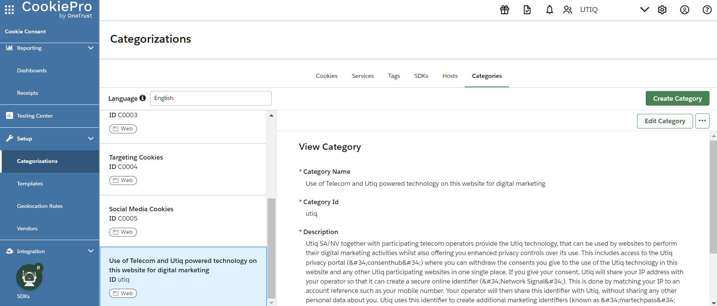Image resolution: width=717 pixels, height=306 pixels.
Task: Collapse the Setup sidebar section
Action: 90,139
